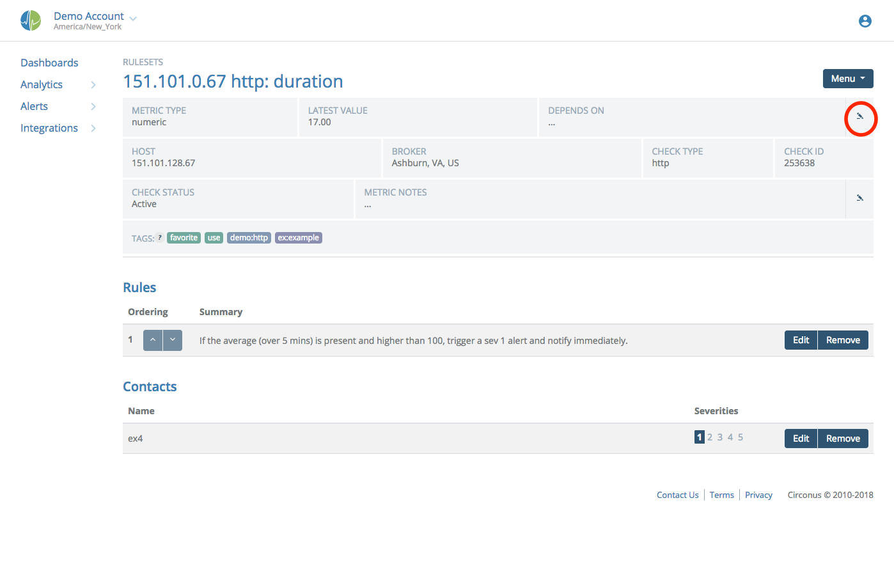This screenshot has width=894, height=567.
Task: Click the down arrow to reorder rule 1
Action: [x=172, y=339]
